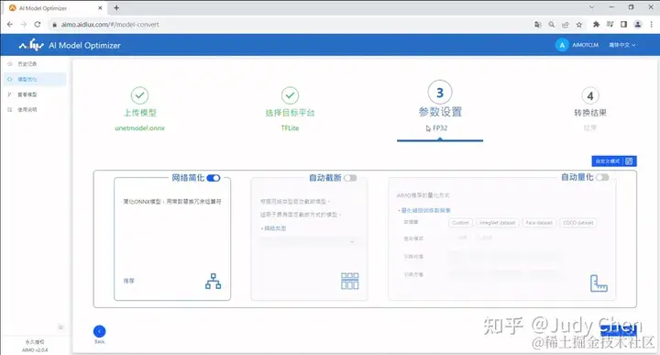The image size is (660, 355).
Task: Click the site lock icon in address bar
Action: (x=54, y=25)
